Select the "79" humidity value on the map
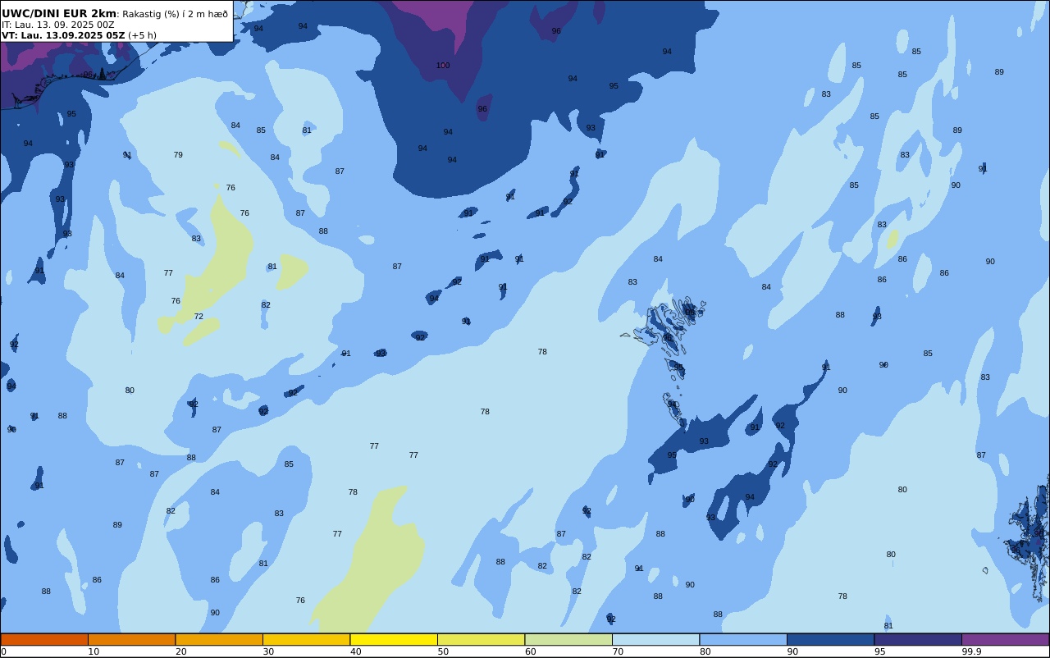1050x658 pixels. tap(178, 155)
